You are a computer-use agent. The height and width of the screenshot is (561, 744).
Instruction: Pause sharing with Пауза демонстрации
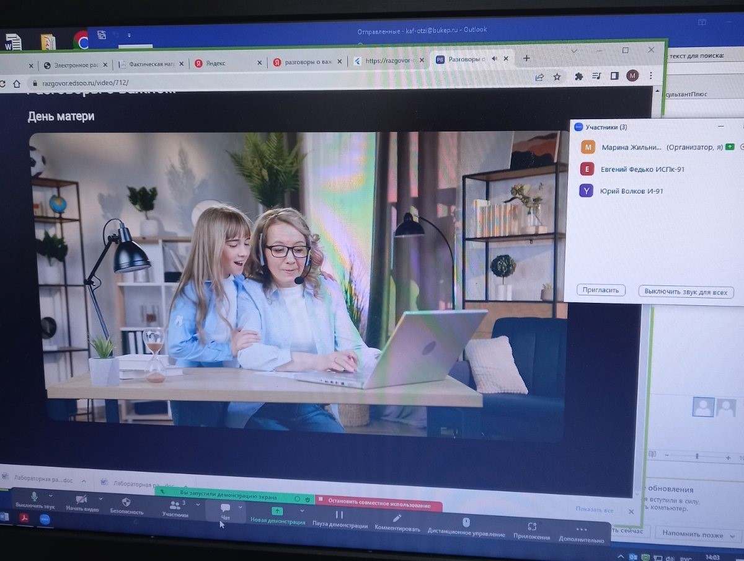coord(339,519)
